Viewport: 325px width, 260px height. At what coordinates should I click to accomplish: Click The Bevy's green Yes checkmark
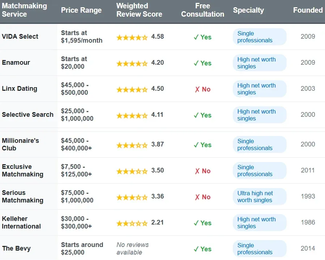202,249
